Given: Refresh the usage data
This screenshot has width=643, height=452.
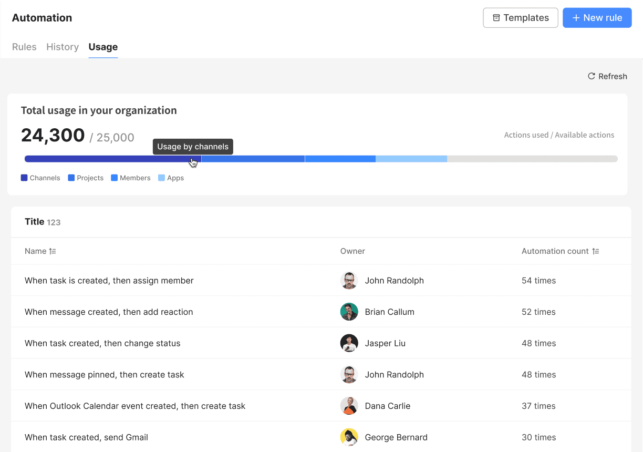Looking at the screenshot, I should pos(607,76).
